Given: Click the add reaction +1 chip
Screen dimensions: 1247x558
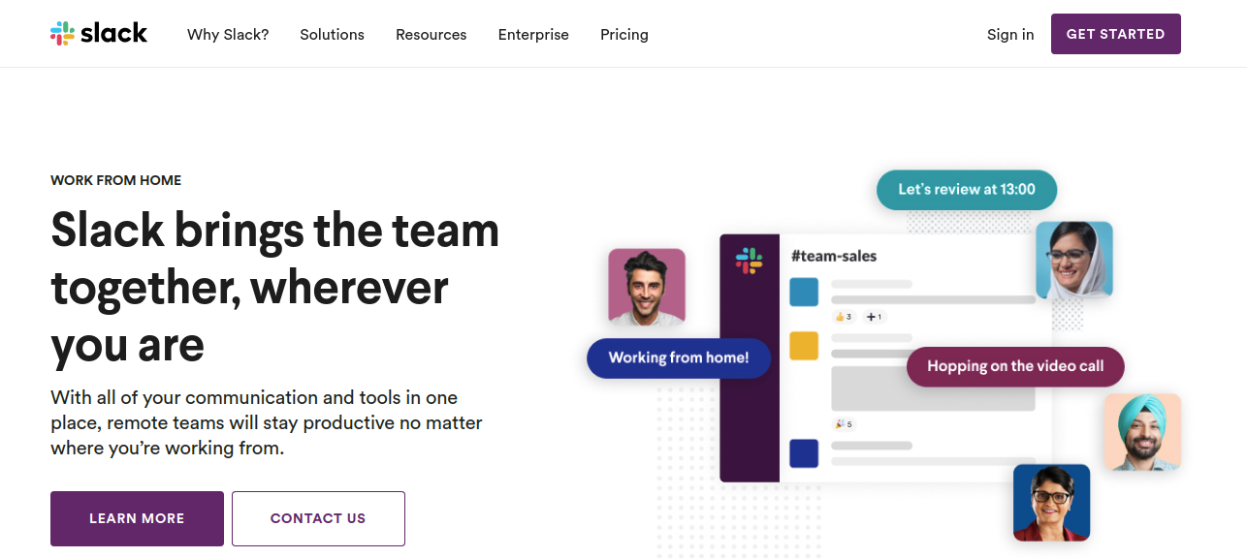Looking at the screenshot, I should [x=874, y=317].
